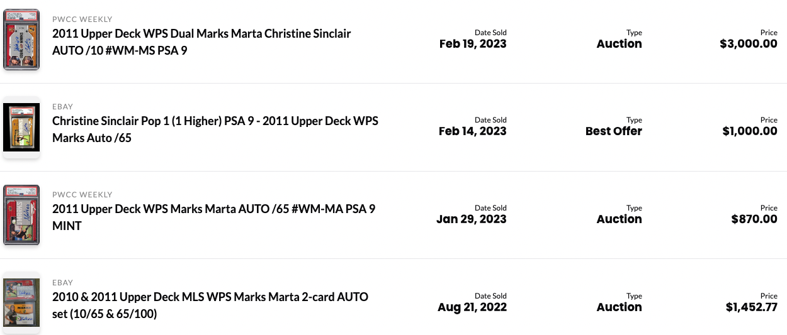Open the WPS Marks Marta #WM-MA listing title

213,217
